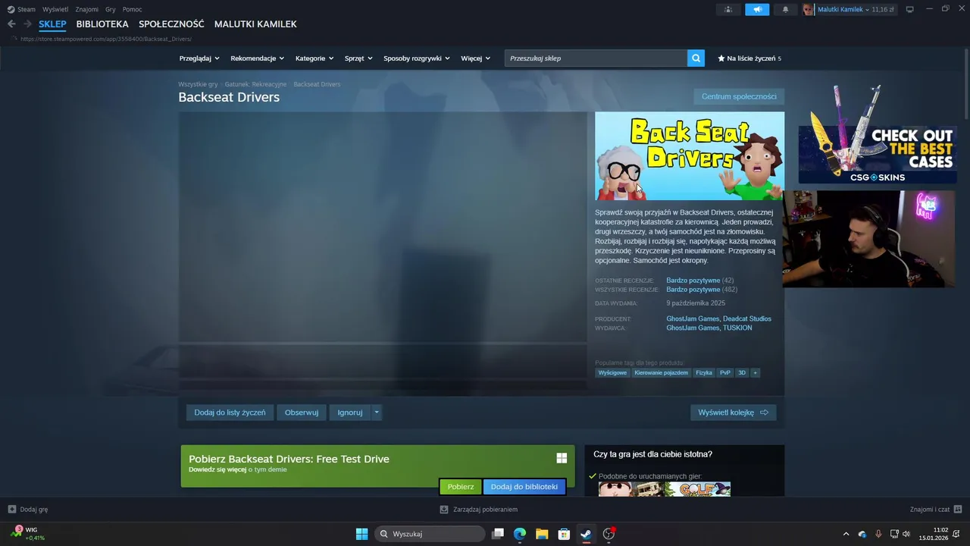970x546 pixels.
Task: Click the Kierowanie pojazdem tag
Action: [662, 372]
